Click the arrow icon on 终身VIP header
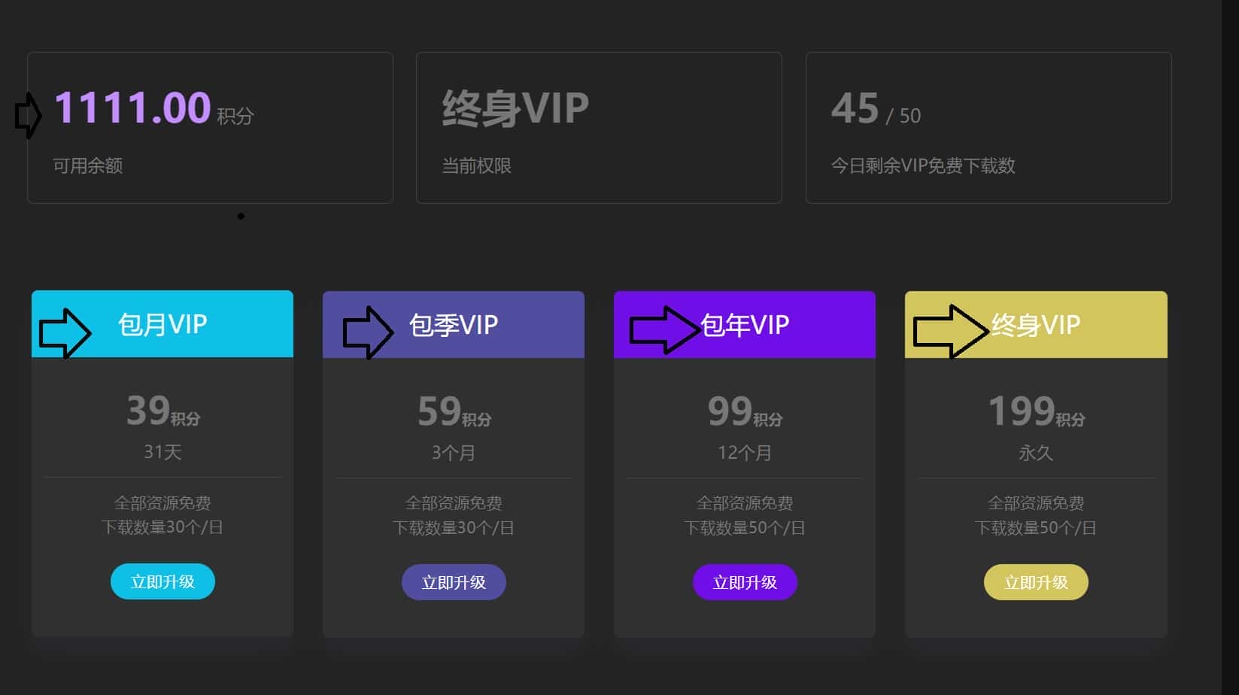 [x=949, y=331]
